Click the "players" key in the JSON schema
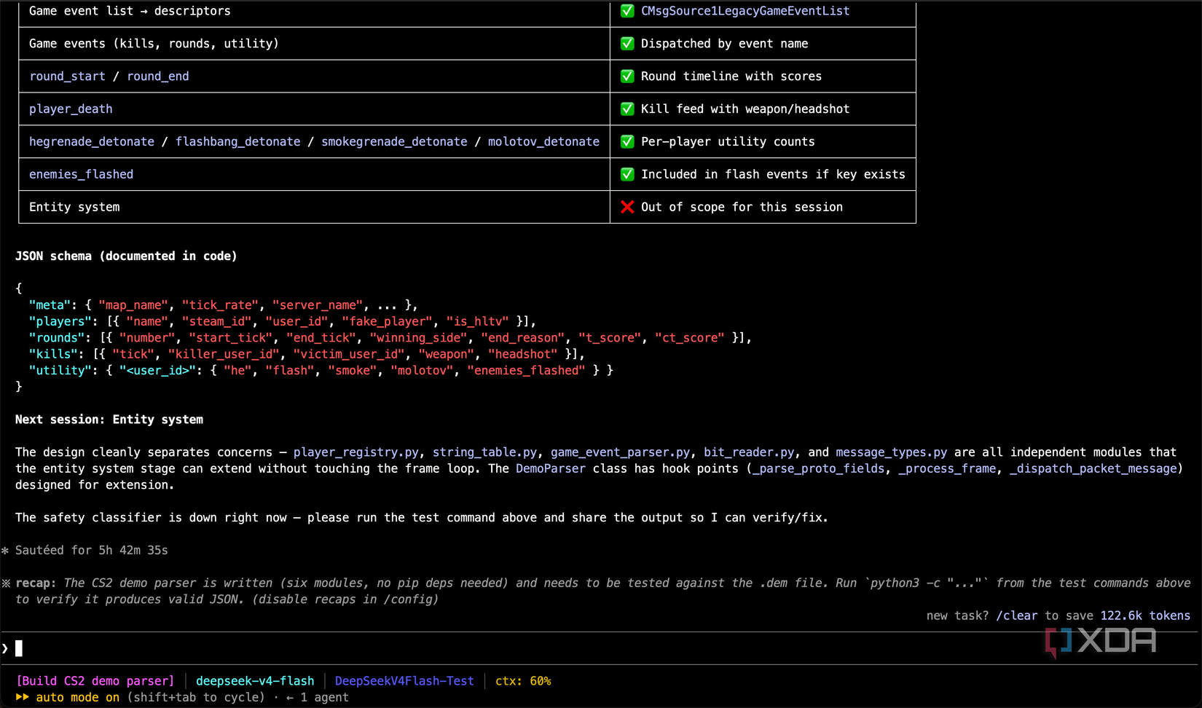1202x708 pixels. pos(60,321)
